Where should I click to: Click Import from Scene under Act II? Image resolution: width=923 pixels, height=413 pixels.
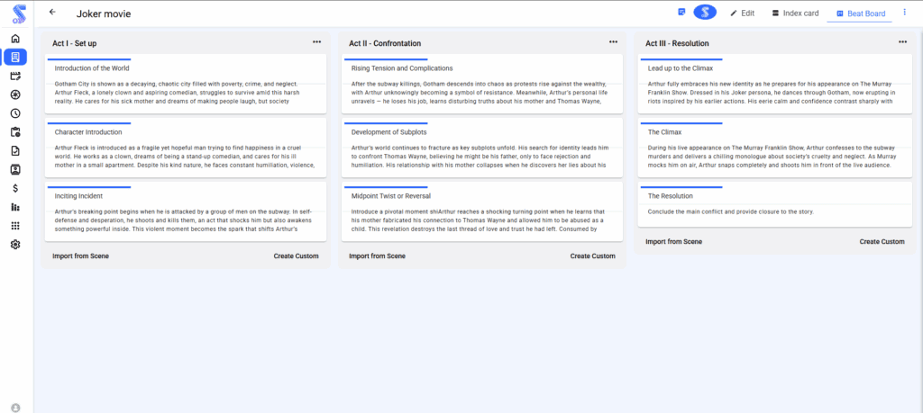coord(378,256)
